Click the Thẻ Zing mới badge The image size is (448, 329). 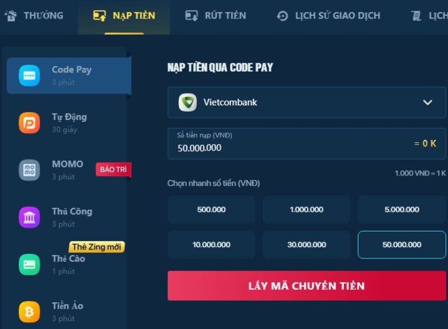tap(96, 247)
